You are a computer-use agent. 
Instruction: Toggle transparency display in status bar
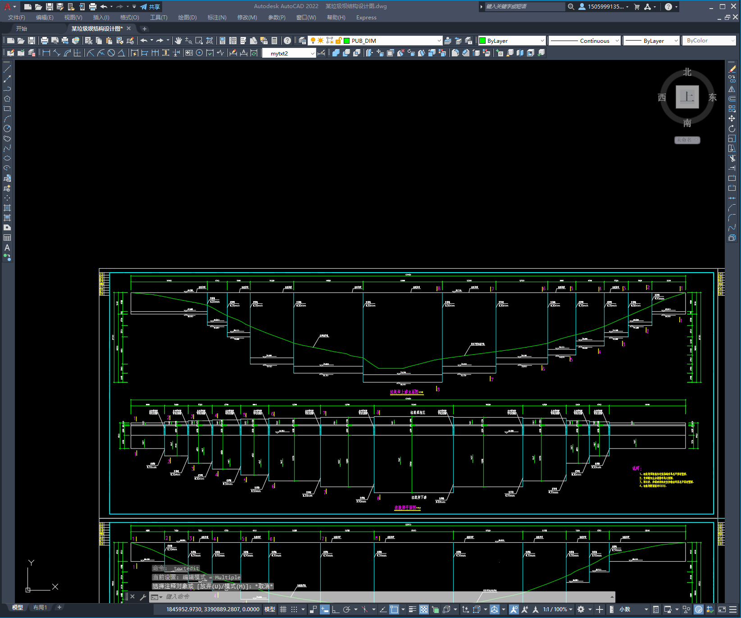424,609
